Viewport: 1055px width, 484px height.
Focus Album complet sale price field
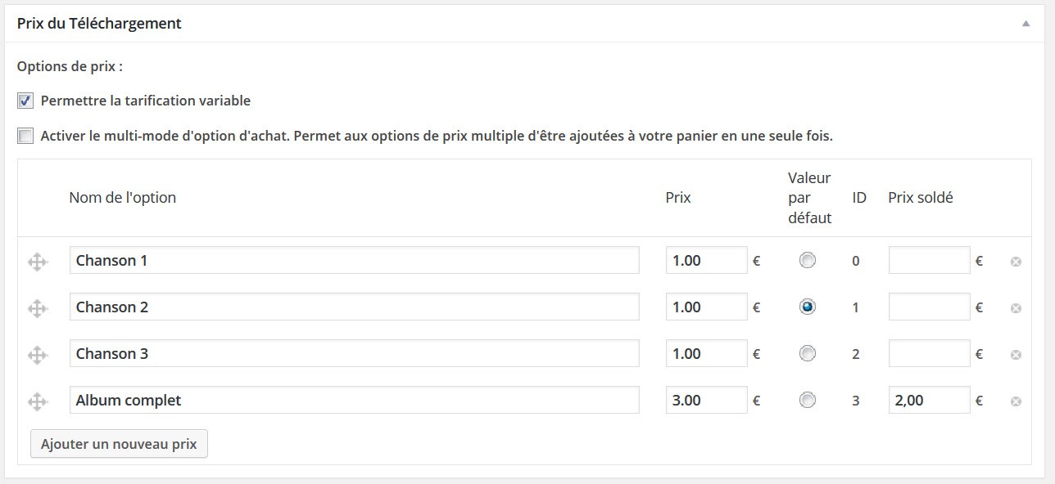click(x=929, y=401)
